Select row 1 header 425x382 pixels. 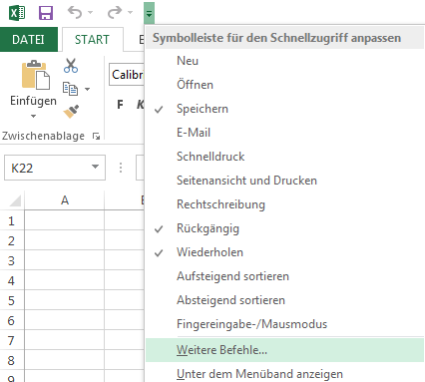point(12,220)
